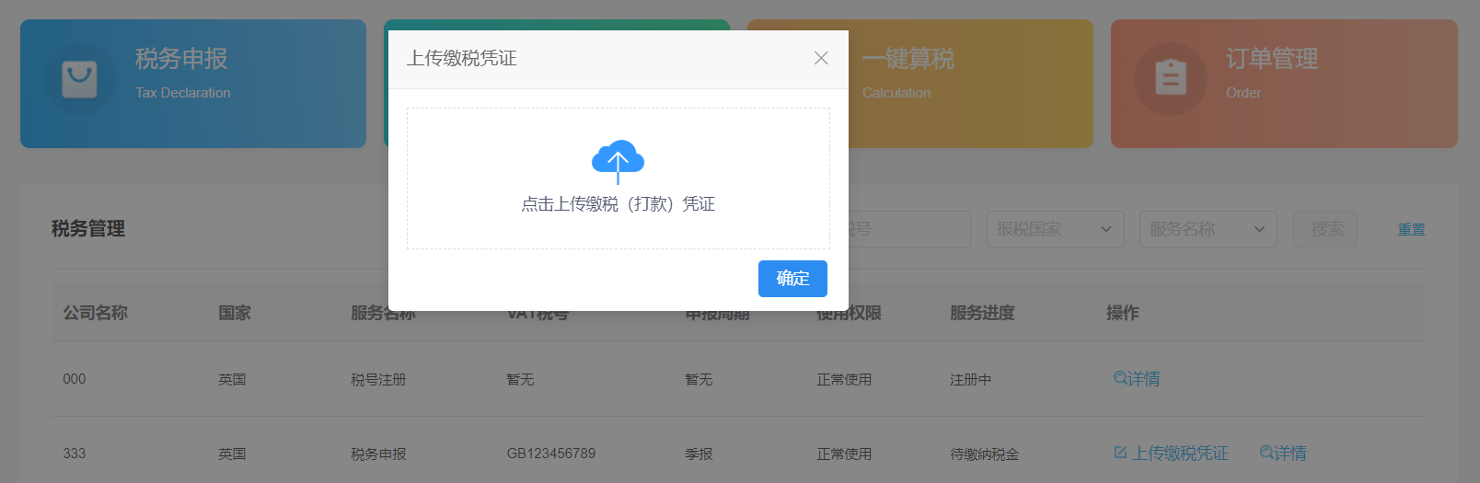The image size is (1480, 483).
Task: Click the magnifier icon in row 000 详情
Action: pyautogui.click(x=1119, y=377)
